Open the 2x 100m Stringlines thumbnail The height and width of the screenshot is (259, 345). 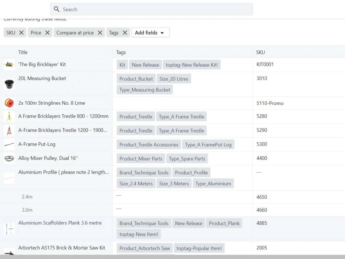click(x=9, y=103)
